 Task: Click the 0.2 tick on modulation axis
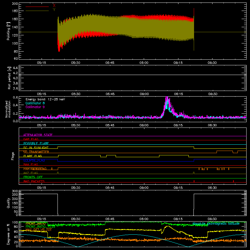coord(15,114)
